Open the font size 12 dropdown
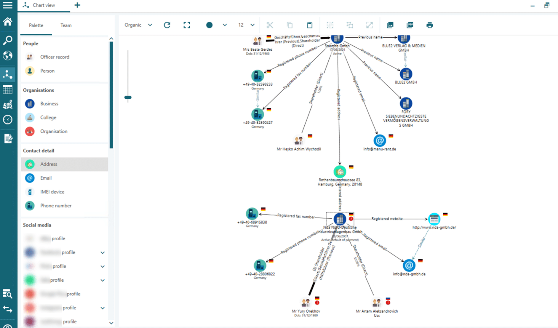Screen dimensions: 558x328 tap(252, 25)
